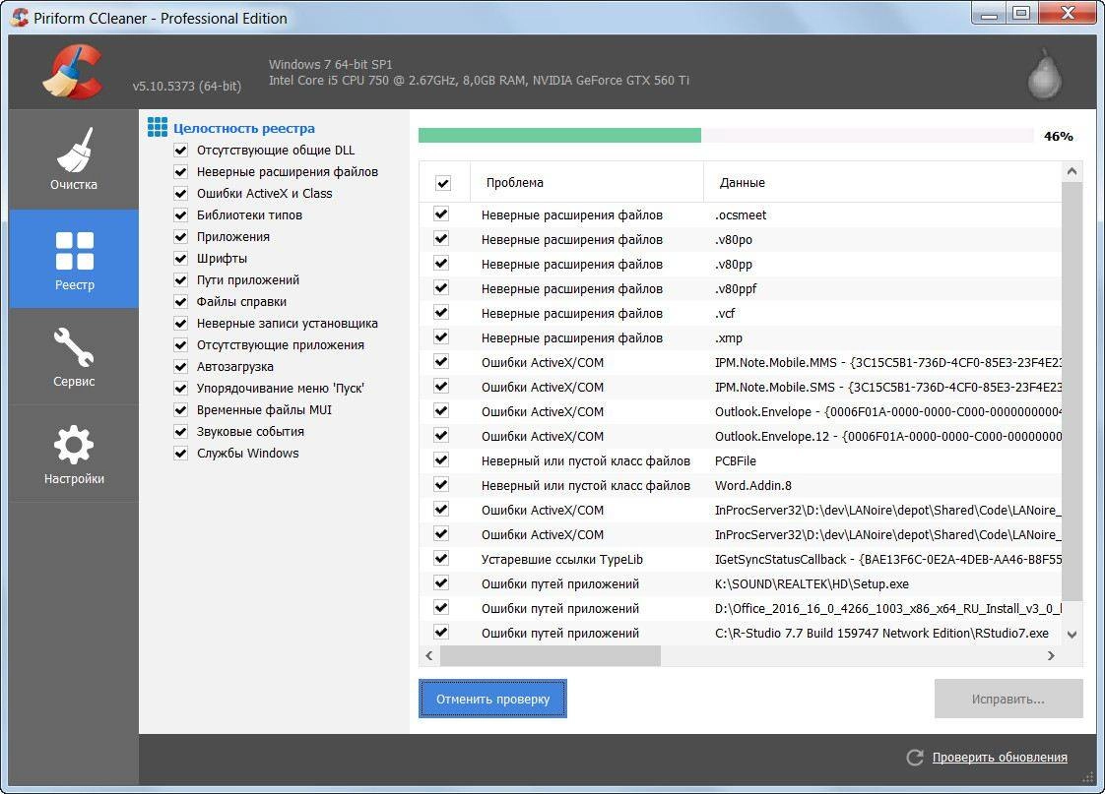The height and width of the screenshot is (794, 1105).
Task: Click the scroll right arrow of results list
Action: coord(1052,656)
